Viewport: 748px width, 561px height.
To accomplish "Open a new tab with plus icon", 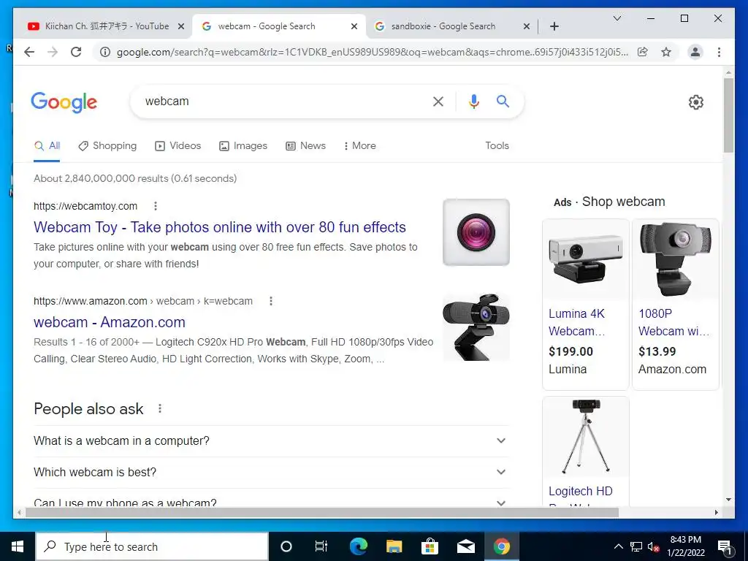I will (x=554, y=26).
